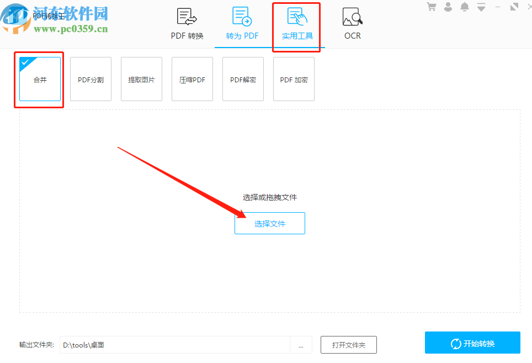Click the D:\tools\桌面 path input field
This screenshot has width=532, height=363.
point(177,345)
